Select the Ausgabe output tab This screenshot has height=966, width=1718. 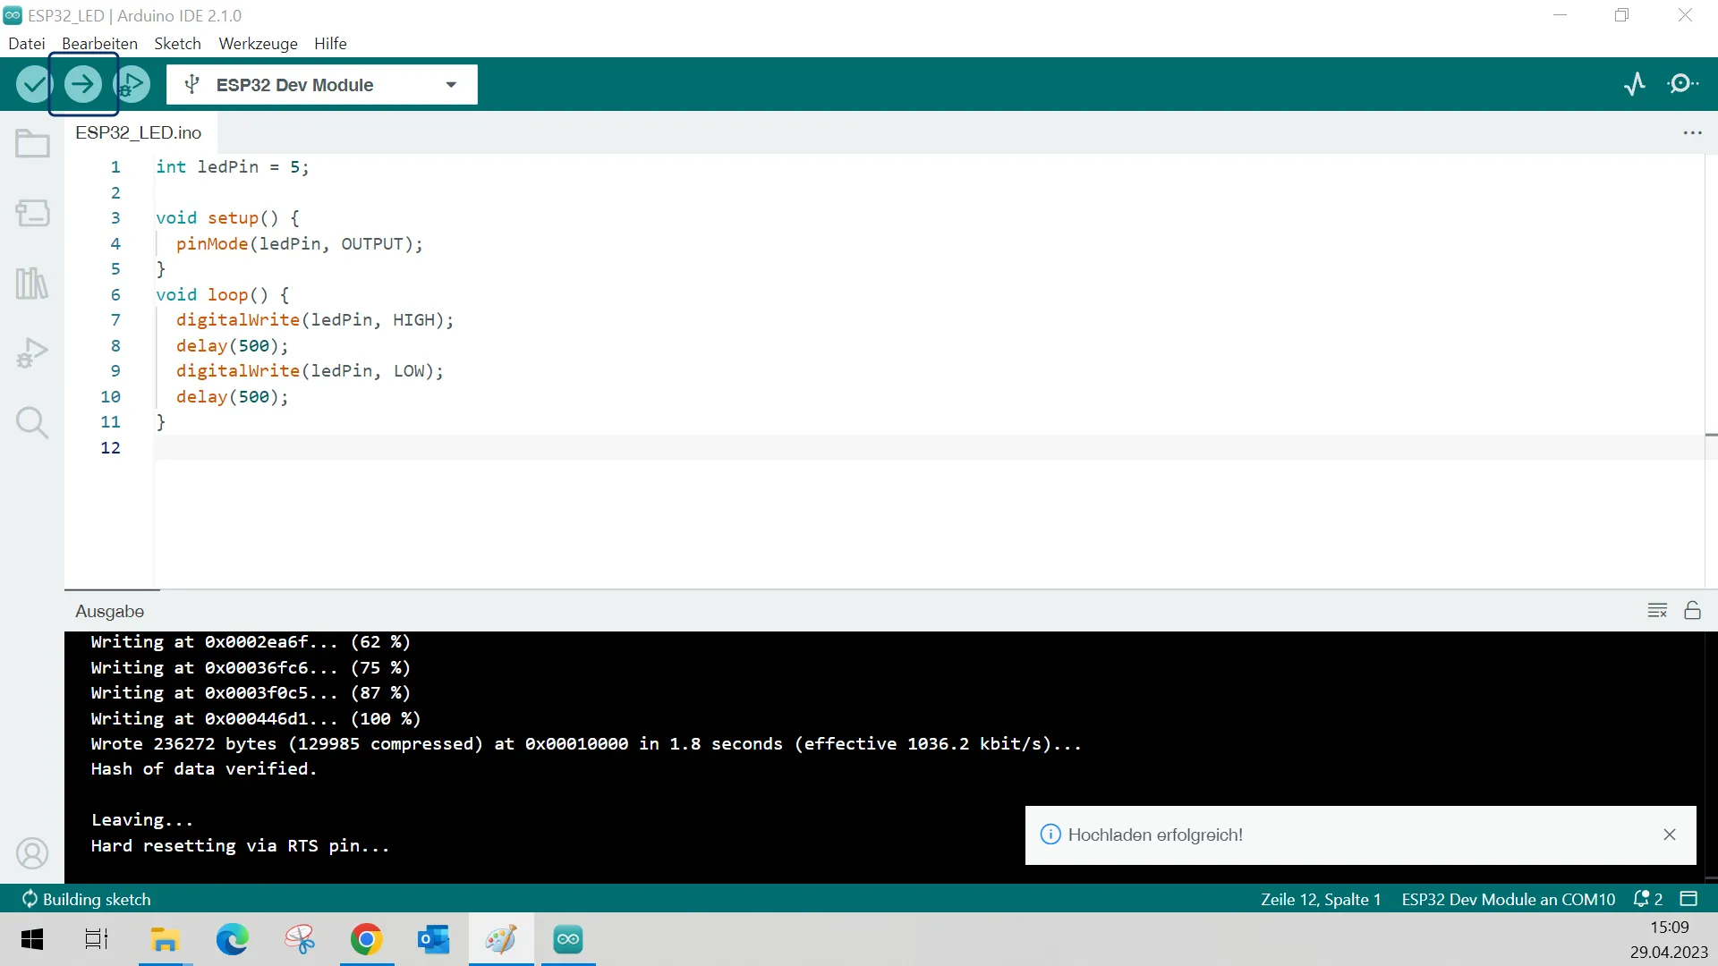(x=110, y=612)
